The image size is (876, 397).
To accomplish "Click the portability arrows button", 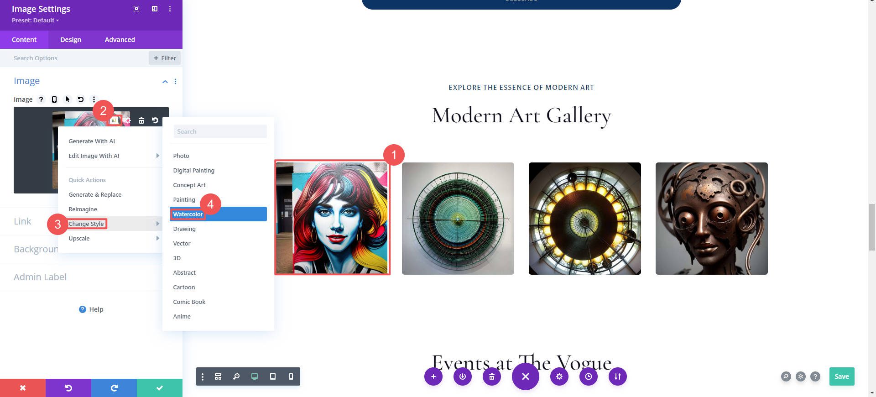I will pyautogui.click(x=617, y=376).
